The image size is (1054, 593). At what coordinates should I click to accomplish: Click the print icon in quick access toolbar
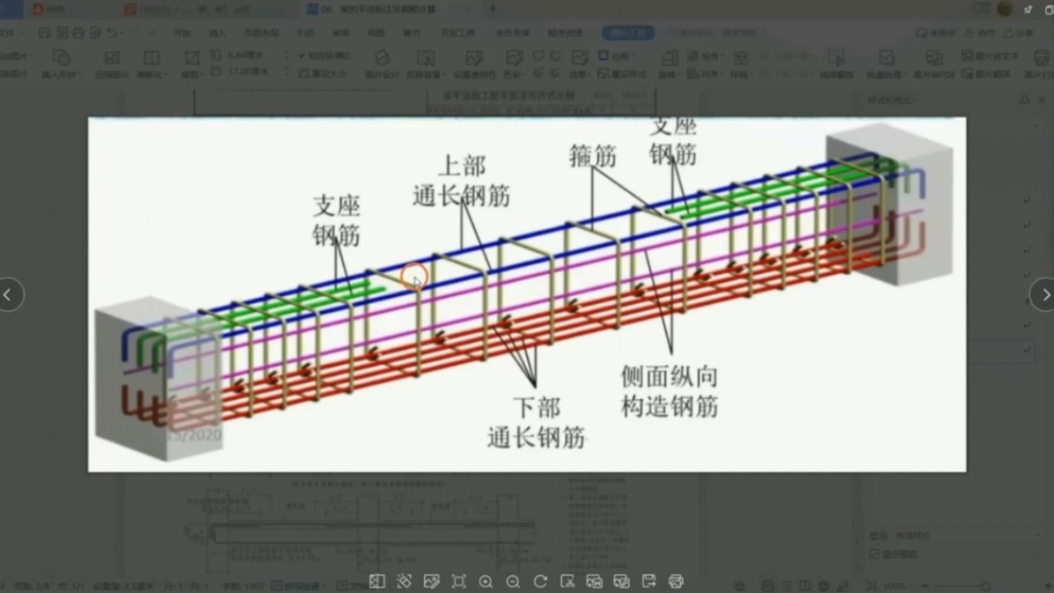coord(78,33)
